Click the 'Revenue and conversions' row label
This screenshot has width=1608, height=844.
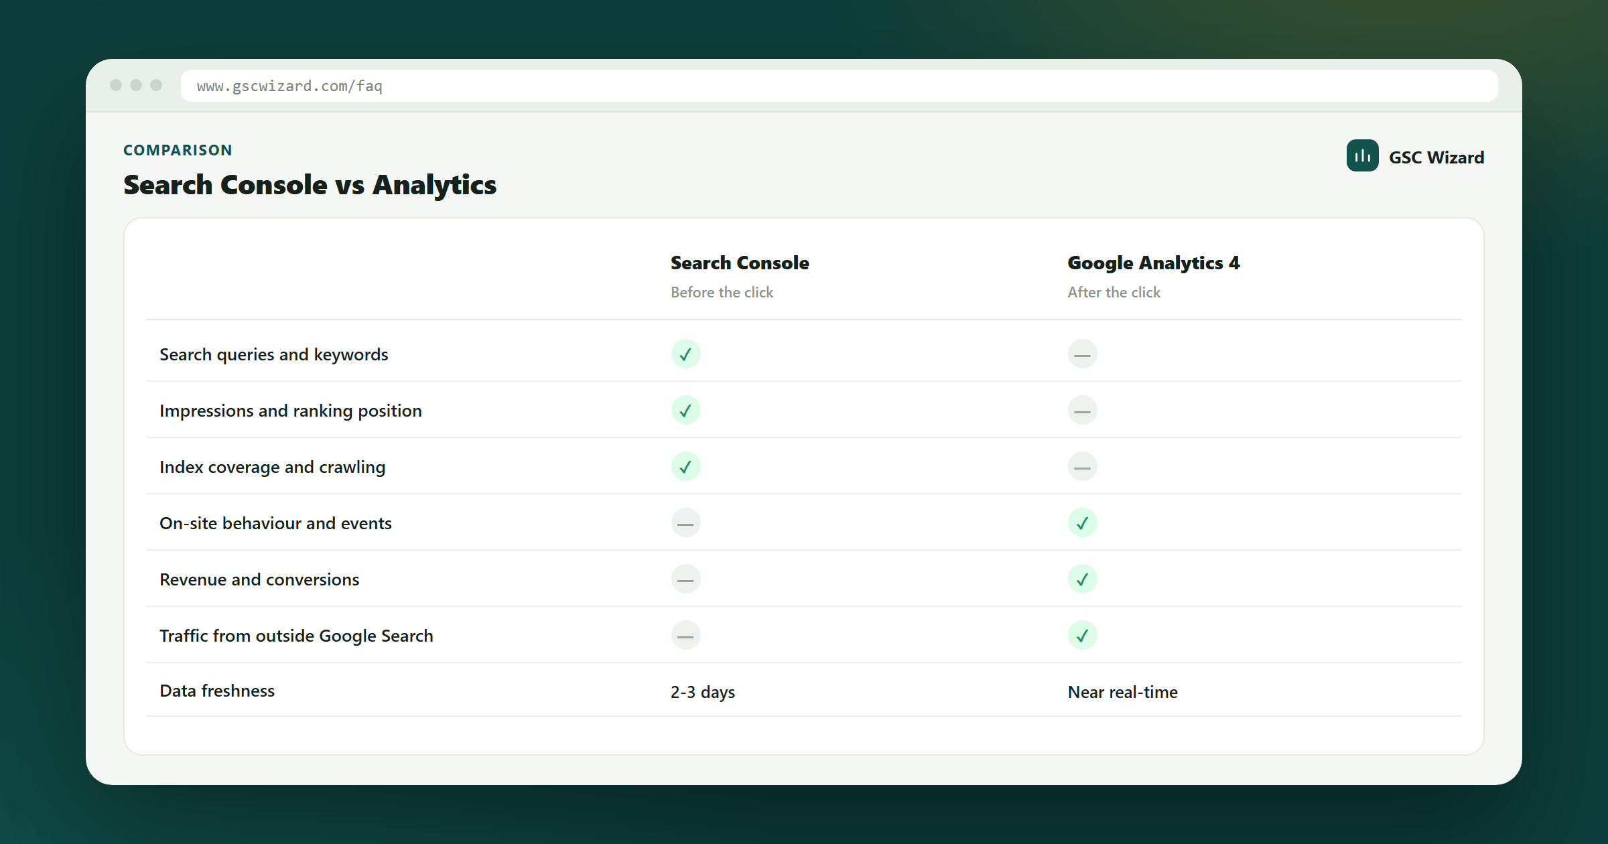click(259, 579)
